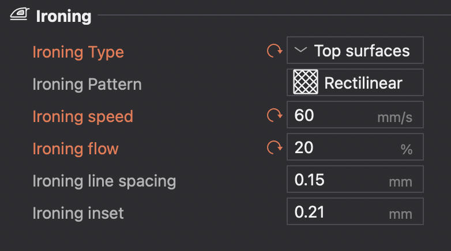Click the Ironing line spacing label
Image resolution: width=451 pixels, height=251 pixels.
pyautogui.click(x=104, y=181)
